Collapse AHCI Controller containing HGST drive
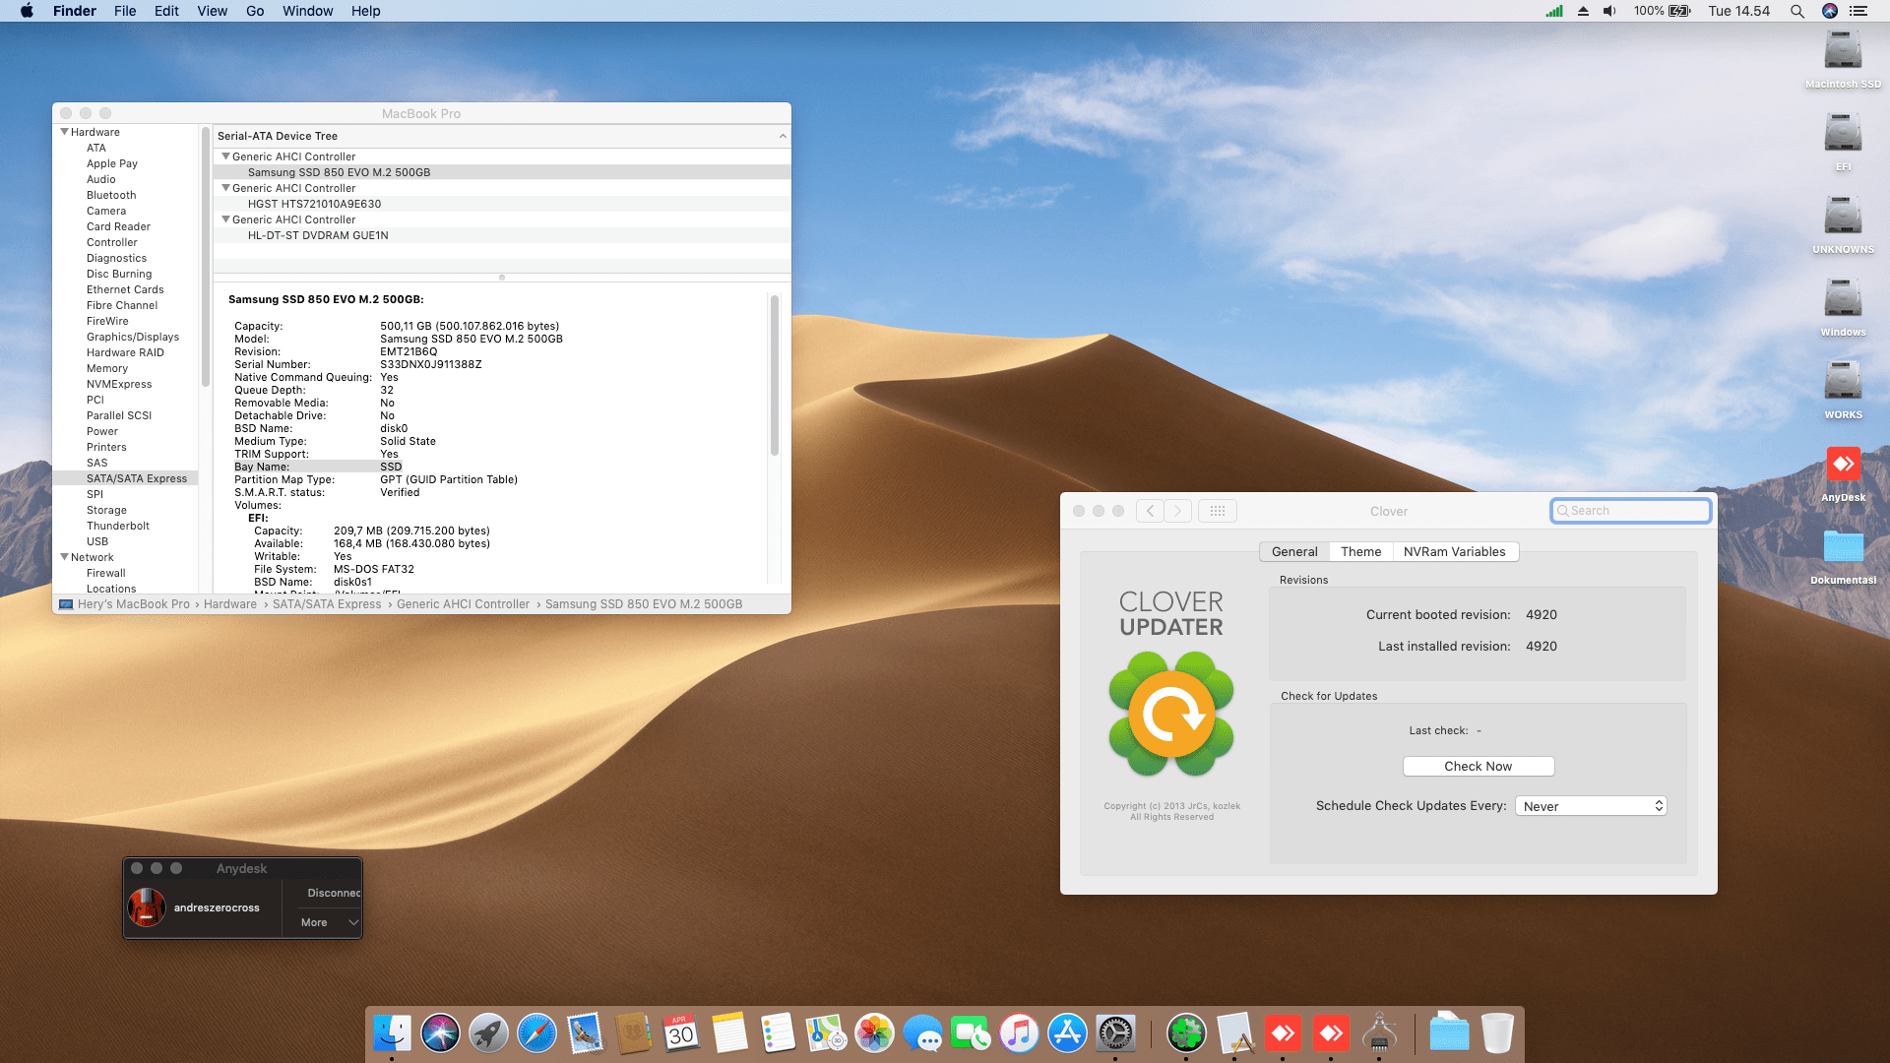This screenshot has width=1890, height=1063. pos(225,188)
